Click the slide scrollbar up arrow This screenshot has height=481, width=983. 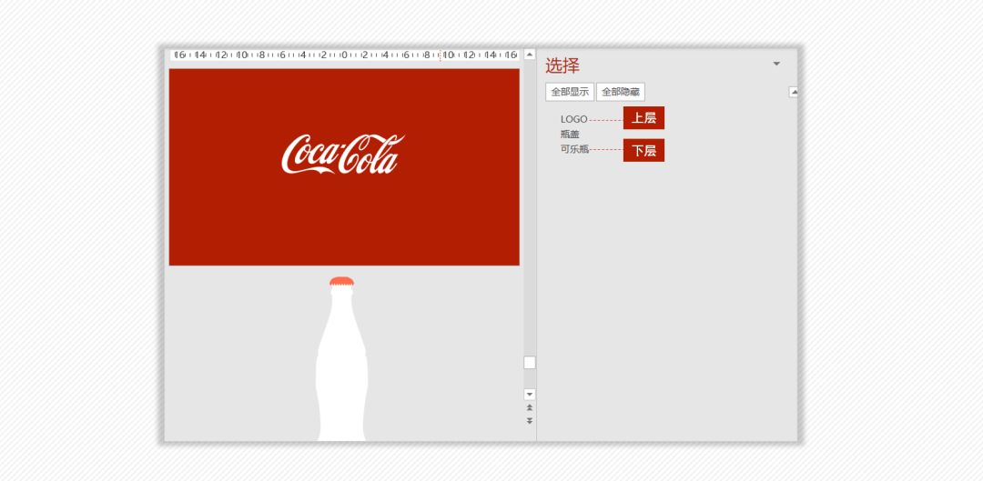(x=529, y=55)
